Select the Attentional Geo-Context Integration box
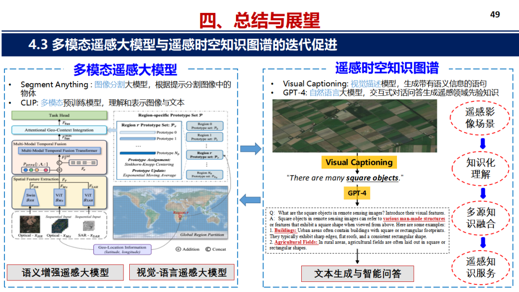519x292 pixels. coord(59,130)
